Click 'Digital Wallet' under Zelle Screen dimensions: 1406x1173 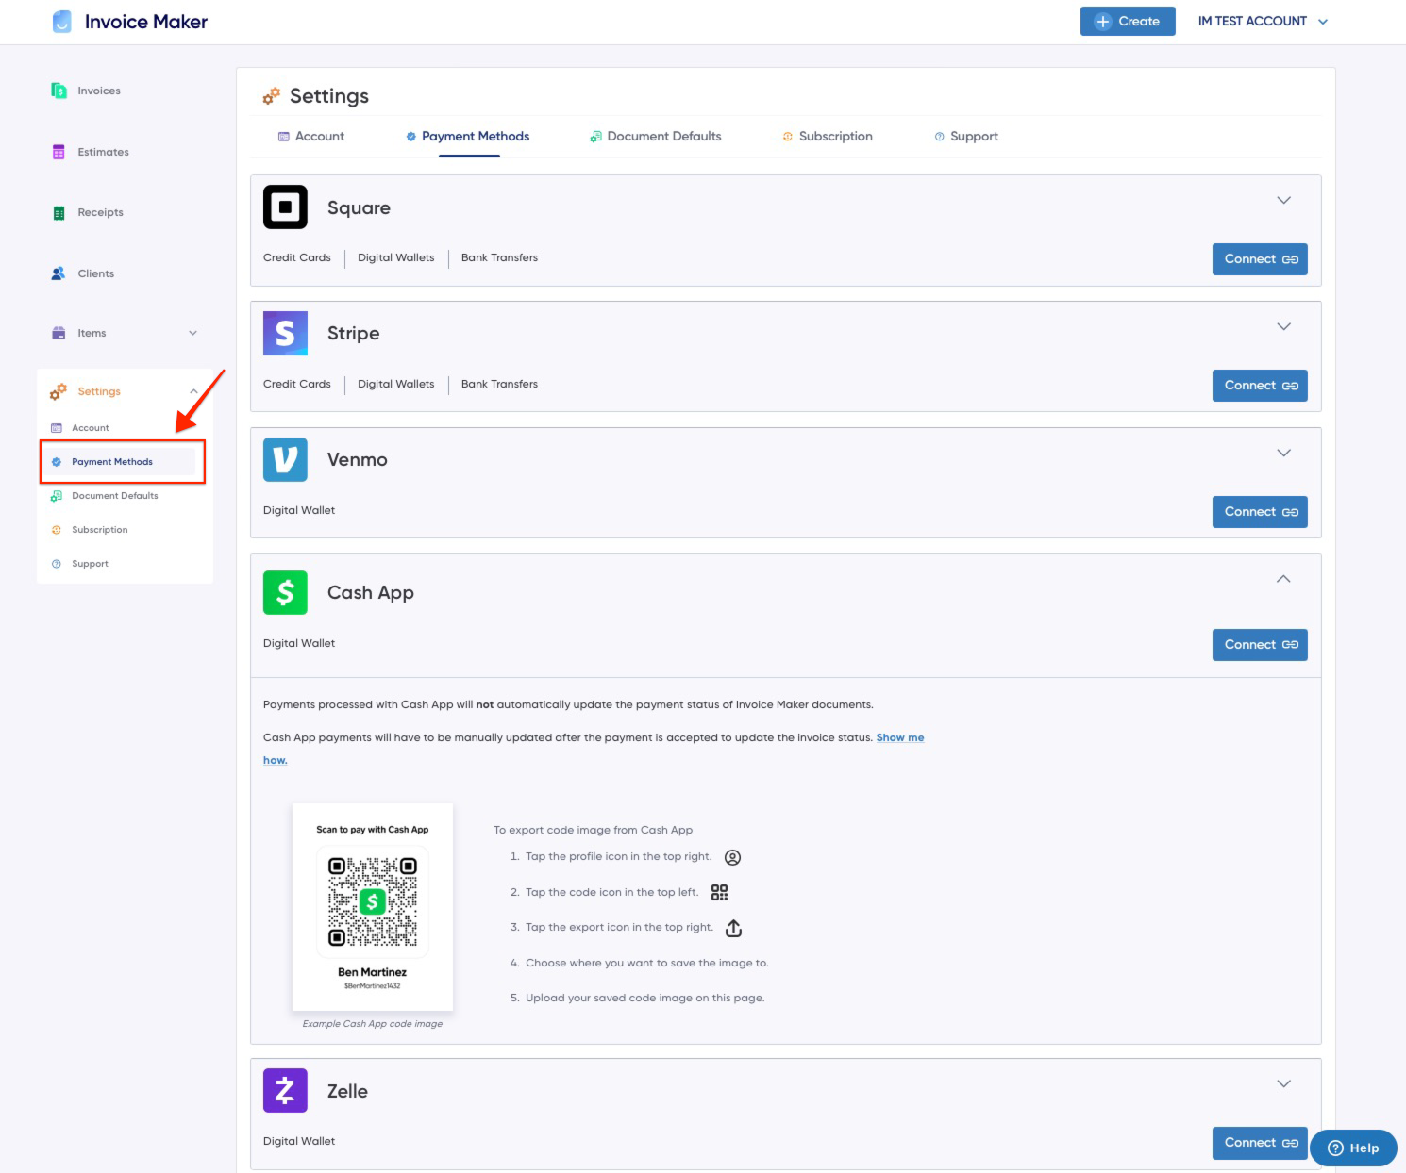pos(299,1141)
